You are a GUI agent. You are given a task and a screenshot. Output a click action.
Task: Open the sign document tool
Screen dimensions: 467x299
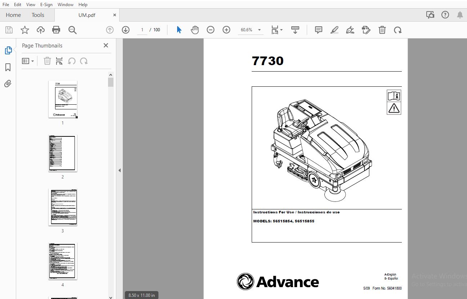350,30
